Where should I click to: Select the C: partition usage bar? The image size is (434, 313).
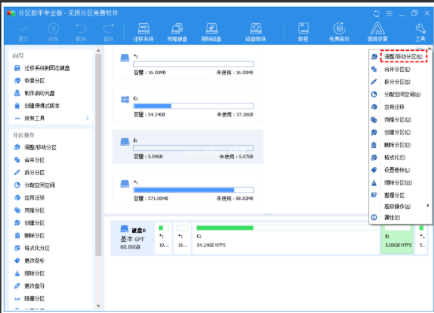(193, 106)
